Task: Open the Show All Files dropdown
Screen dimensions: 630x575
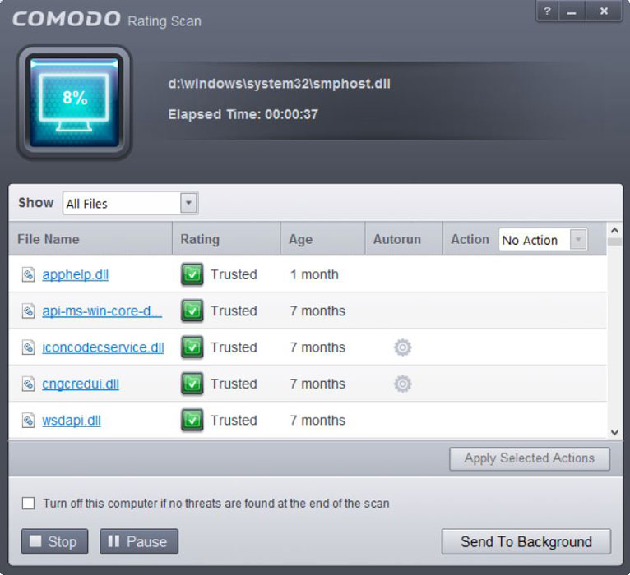Action: click(x=130, y=203)
